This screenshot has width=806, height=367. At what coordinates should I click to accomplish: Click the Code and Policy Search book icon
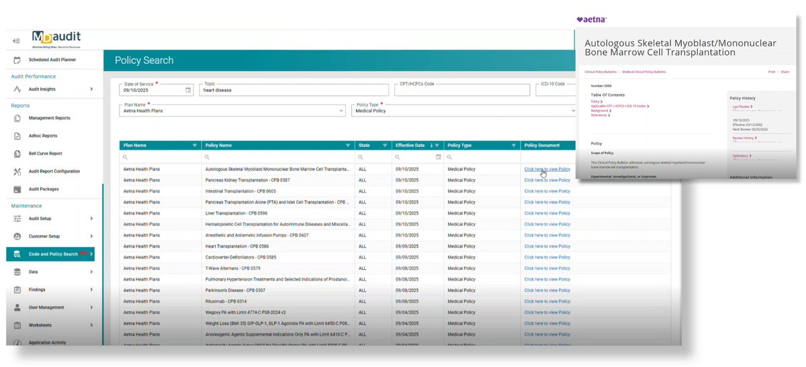tap(17, 254)
